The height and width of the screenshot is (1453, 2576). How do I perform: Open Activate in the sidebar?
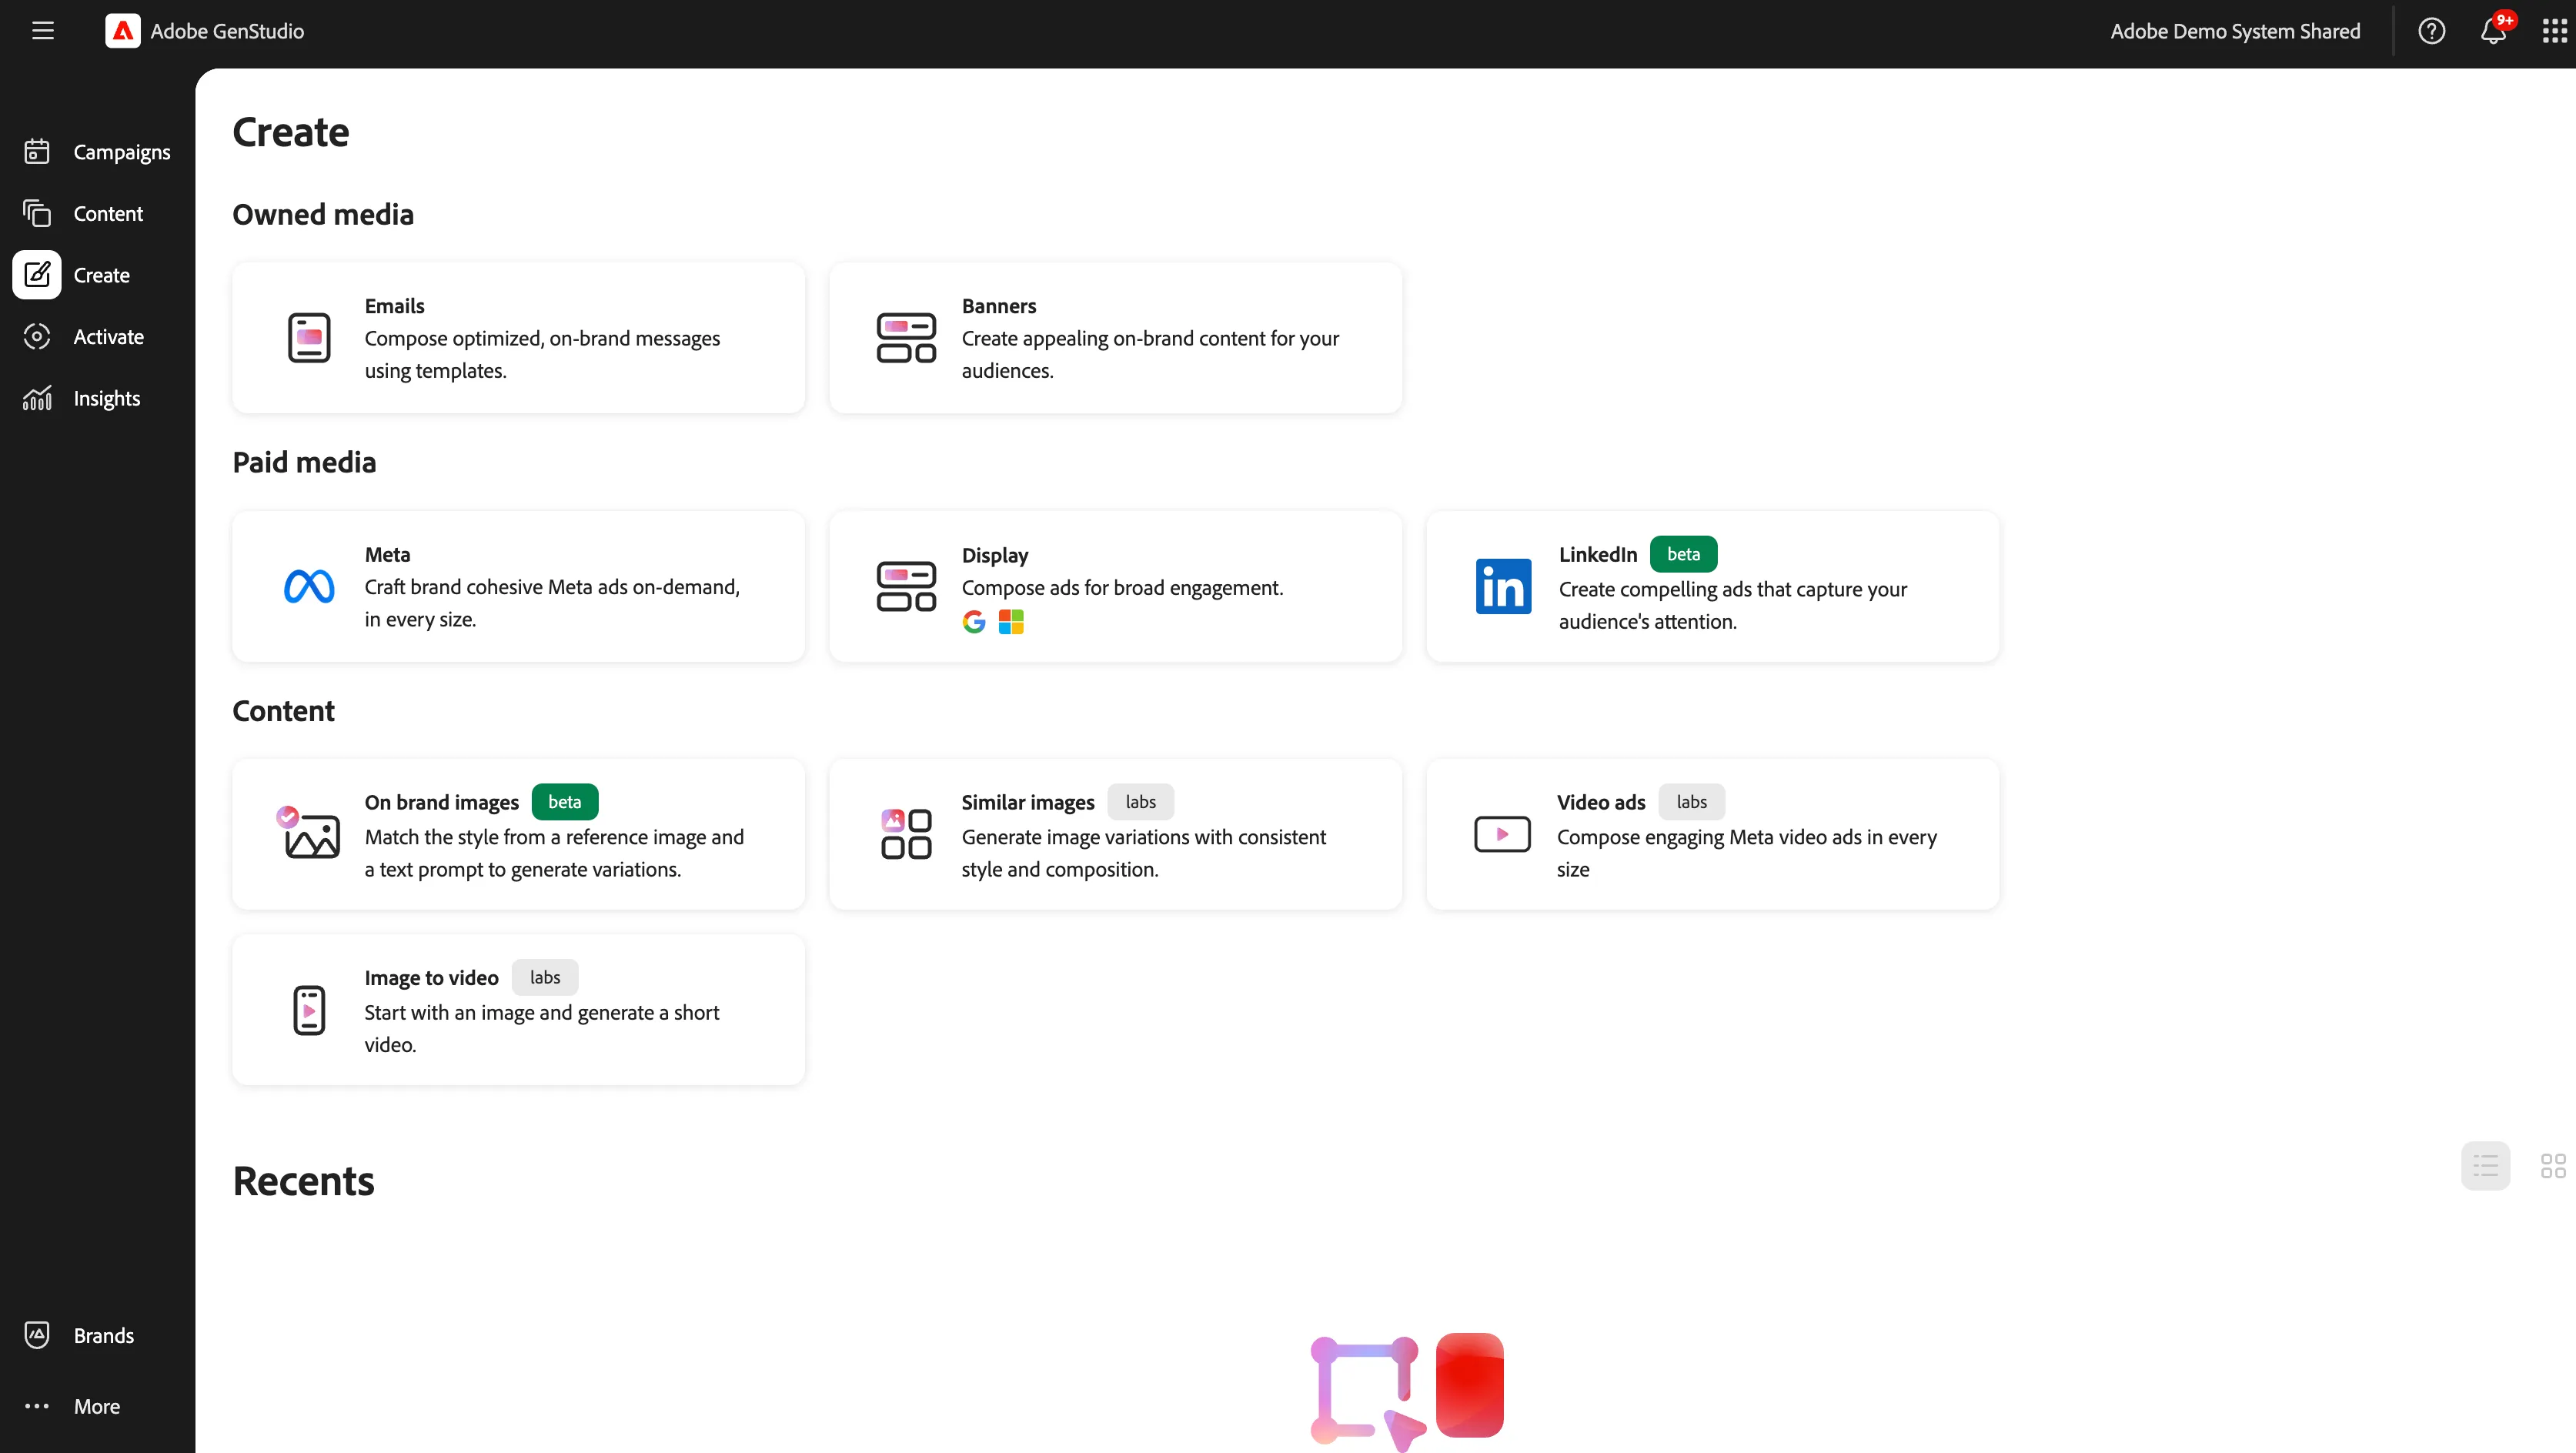[98, 337]
